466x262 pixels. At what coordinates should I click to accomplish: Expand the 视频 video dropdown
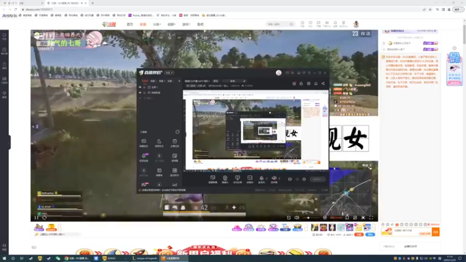(171, 24)
